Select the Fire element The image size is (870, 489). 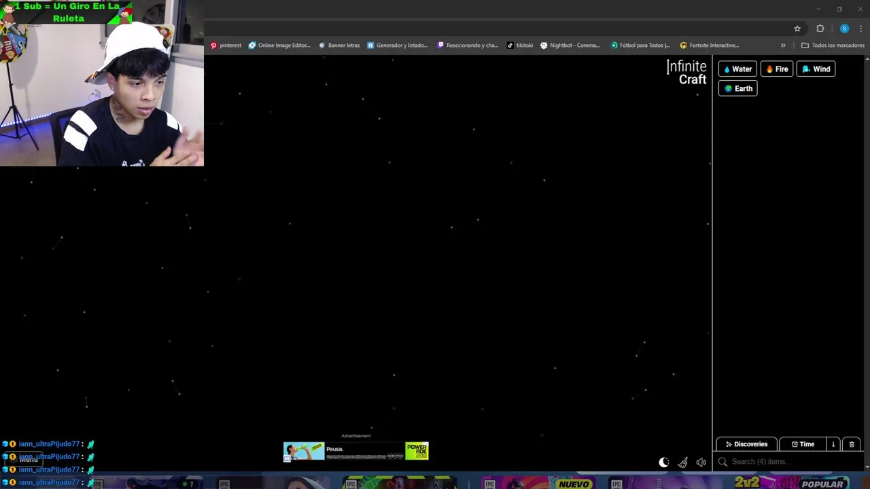click(777, 69)
